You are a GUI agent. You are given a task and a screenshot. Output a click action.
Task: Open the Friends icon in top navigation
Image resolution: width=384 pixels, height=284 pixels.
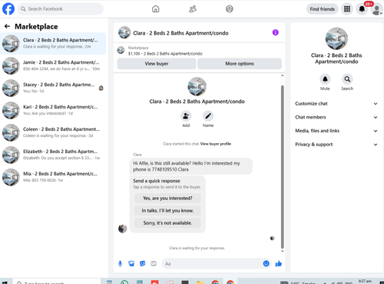[x=193, y=9]
